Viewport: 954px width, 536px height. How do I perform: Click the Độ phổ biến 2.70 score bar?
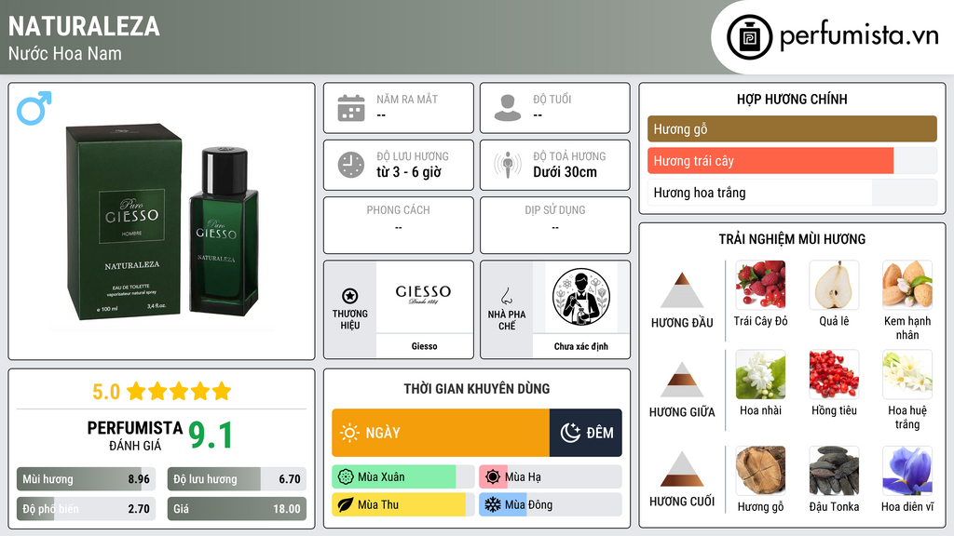point(86,509)
